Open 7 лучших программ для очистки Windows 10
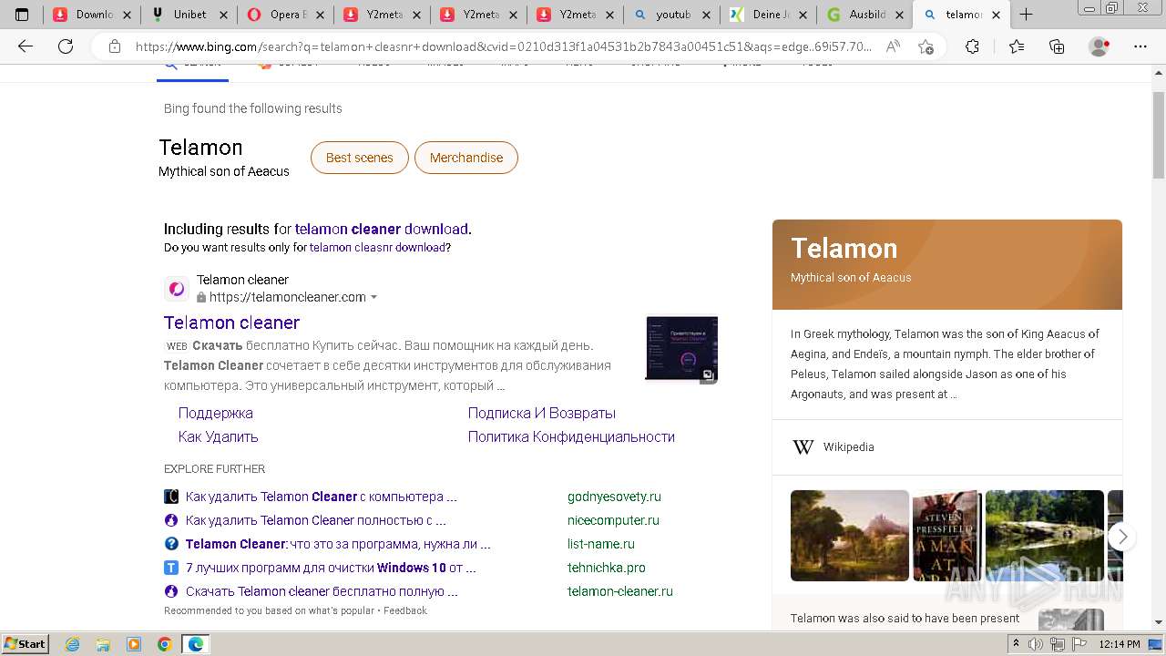Image resolution: width=1166 pixels, height=656 pixels. point(331,568)
